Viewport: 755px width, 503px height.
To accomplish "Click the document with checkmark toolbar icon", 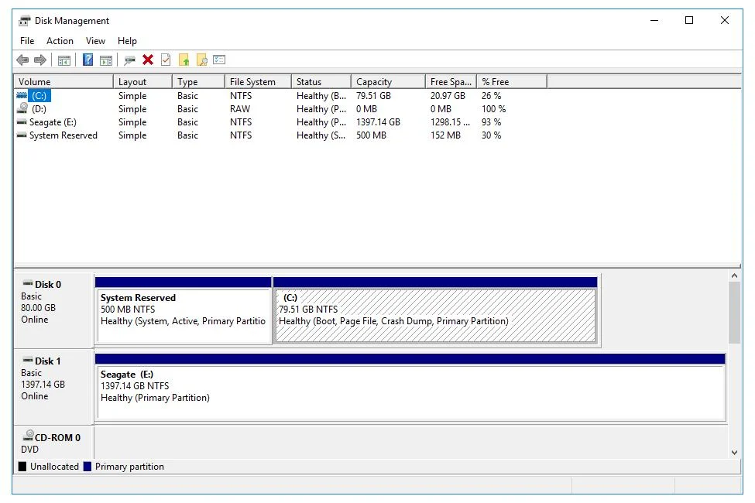I will [166, 60].
